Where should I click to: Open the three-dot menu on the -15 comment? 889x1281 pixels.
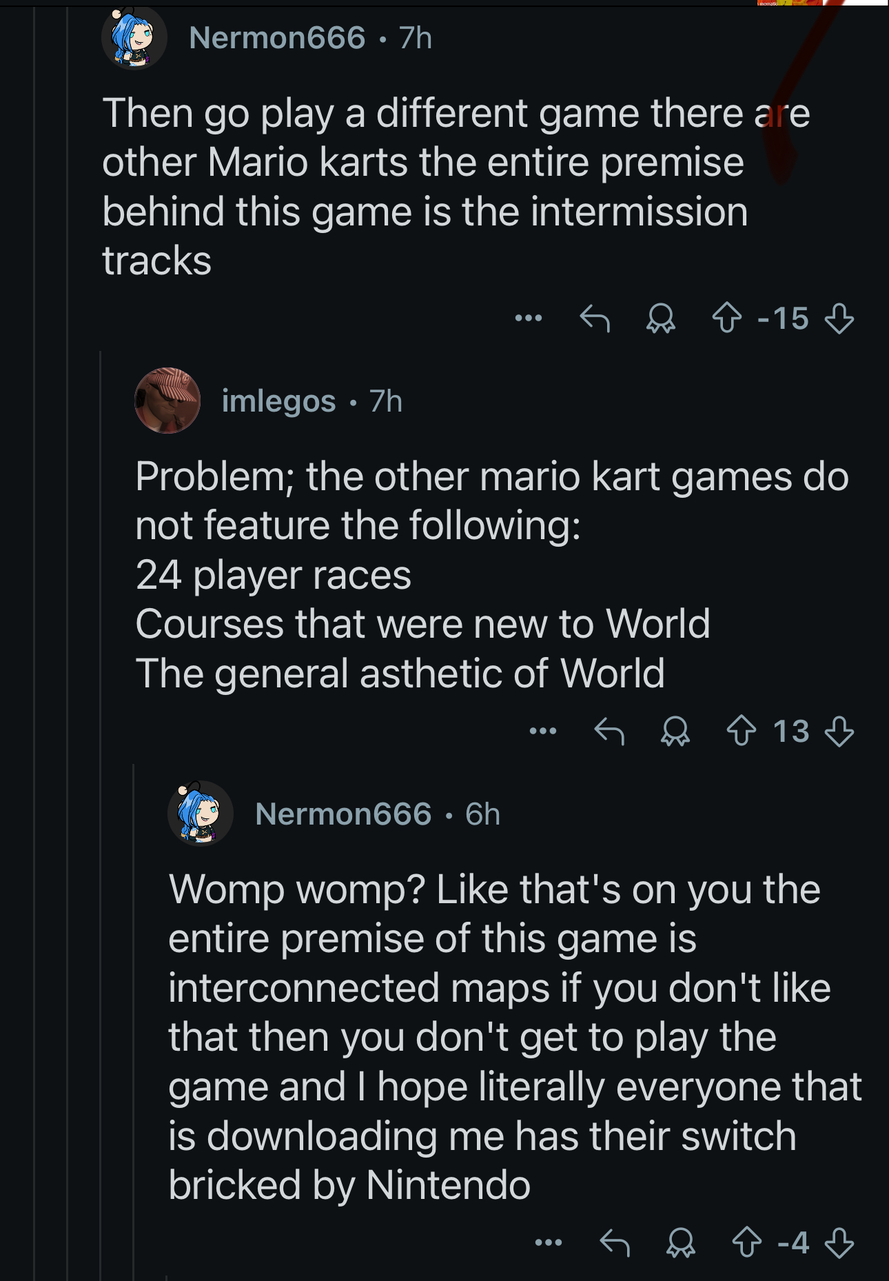coord(529,319)
